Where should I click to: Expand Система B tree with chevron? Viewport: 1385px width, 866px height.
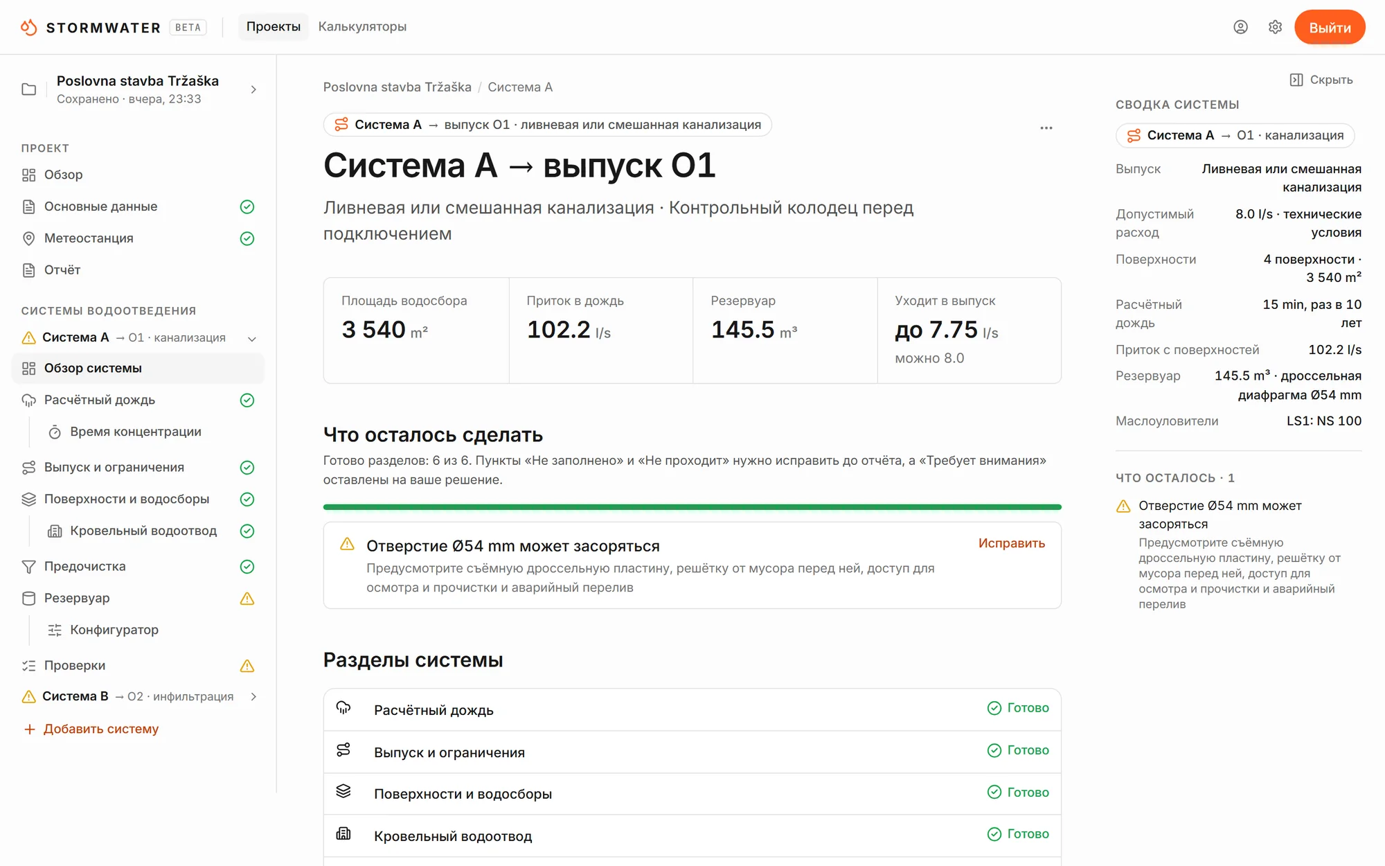tap(253, 697)
